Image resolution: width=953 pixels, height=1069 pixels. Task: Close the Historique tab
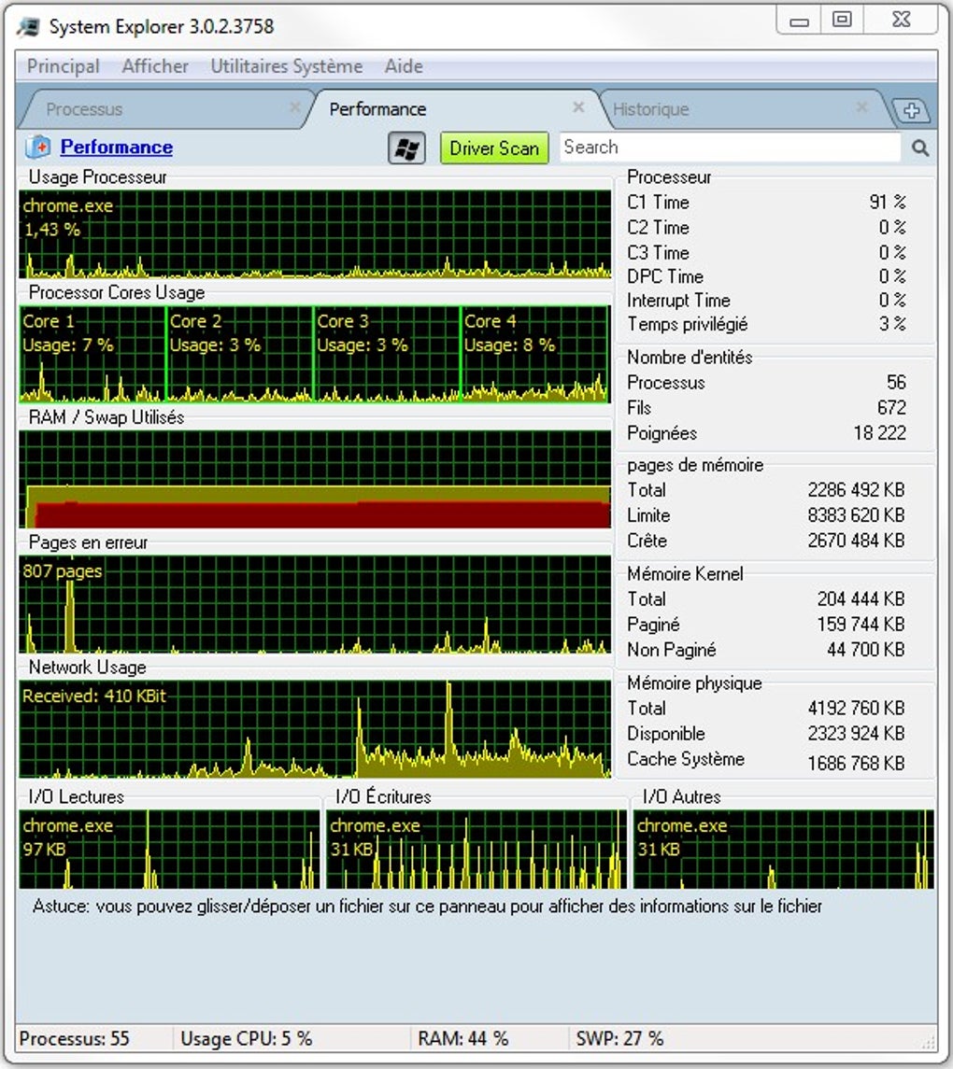[x=861, y=108]
